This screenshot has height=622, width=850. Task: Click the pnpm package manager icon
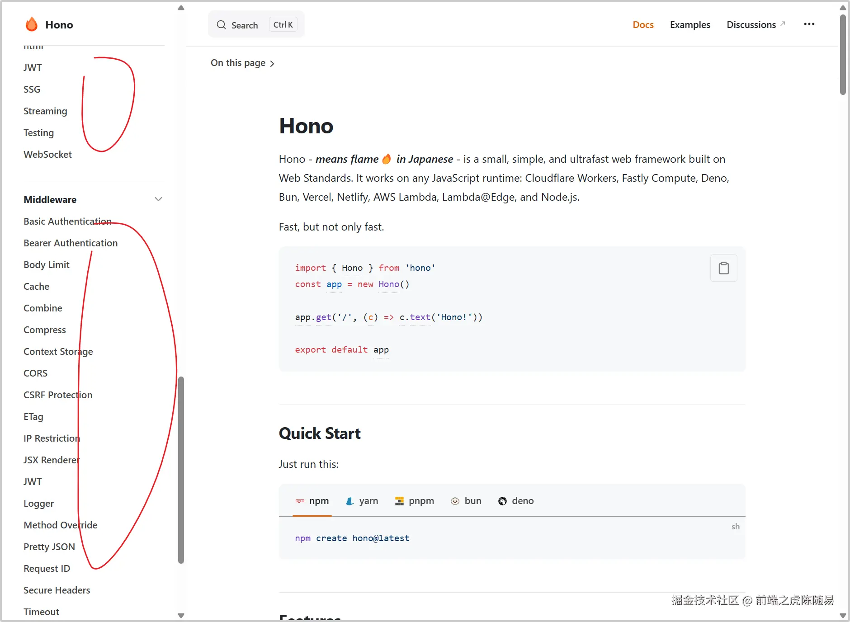click(x=399, y=501)
